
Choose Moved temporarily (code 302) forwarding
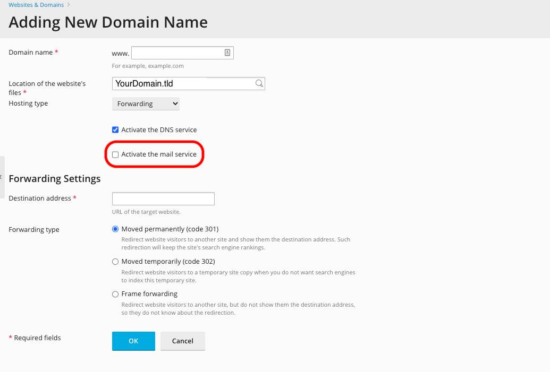pyautogui.click(x=115, y=262)
